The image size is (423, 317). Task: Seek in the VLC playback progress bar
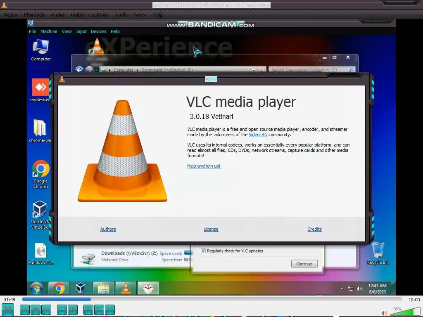pos(212,299)
